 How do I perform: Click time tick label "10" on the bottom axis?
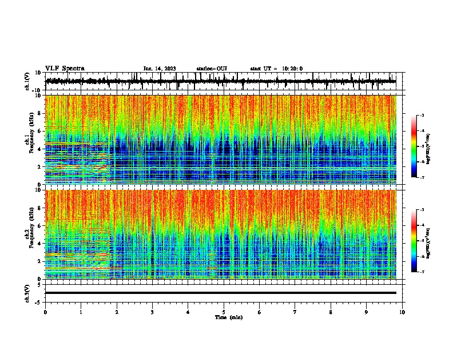(402, 312)
